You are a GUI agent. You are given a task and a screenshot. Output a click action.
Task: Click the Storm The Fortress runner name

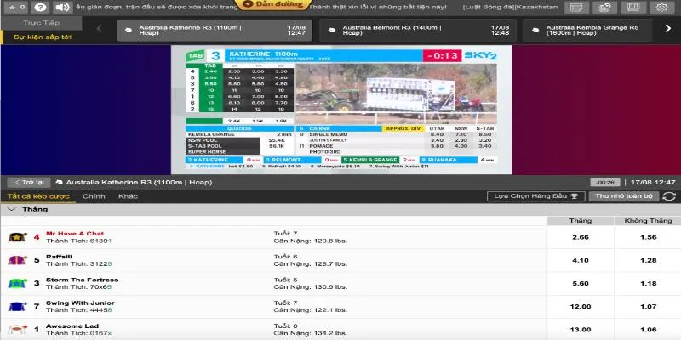tap(82, 280)
